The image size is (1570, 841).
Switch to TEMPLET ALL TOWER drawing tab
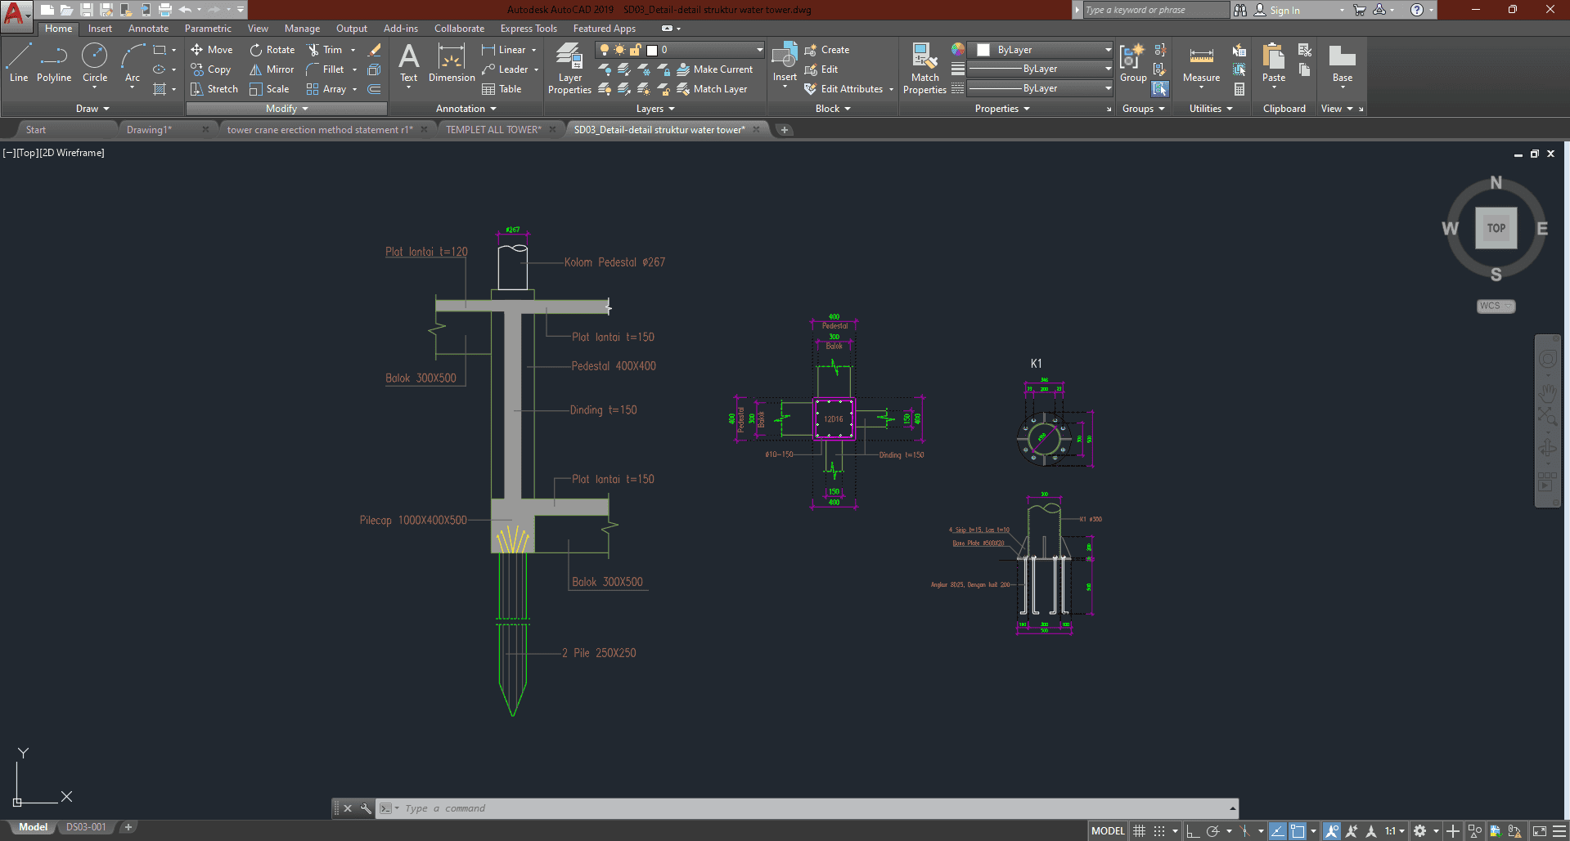[493, 130]
